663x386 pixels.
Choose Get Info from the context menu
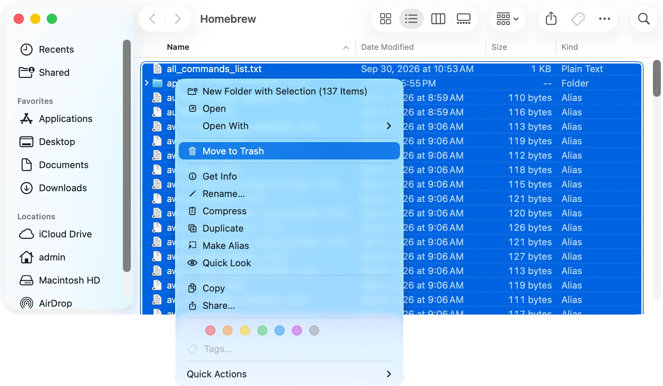[x=289, y=176]
